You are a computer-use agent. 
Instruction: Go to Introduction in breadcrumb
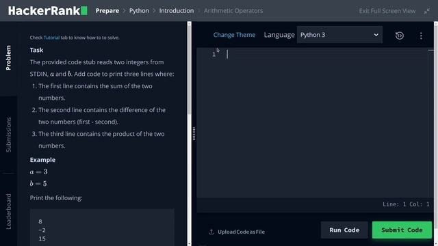(177, 11)
